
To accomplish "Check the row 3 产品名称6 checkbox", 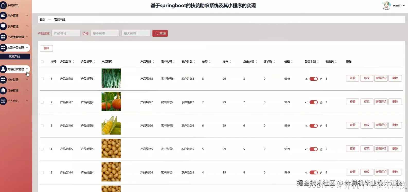I will point(42,126).
